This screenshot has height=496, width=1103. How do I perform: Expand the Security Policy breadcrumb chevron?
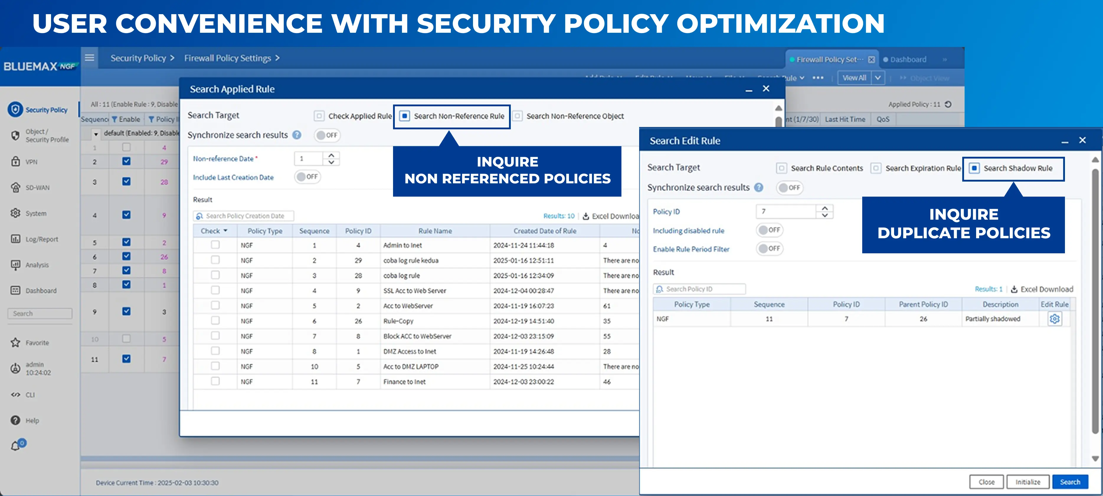coord(172,58)
